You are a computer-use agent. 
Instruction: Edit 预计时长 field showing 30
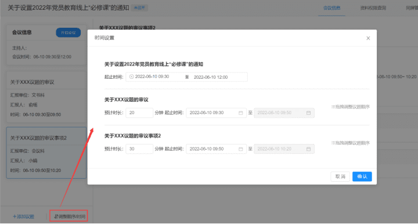[139, 149]
